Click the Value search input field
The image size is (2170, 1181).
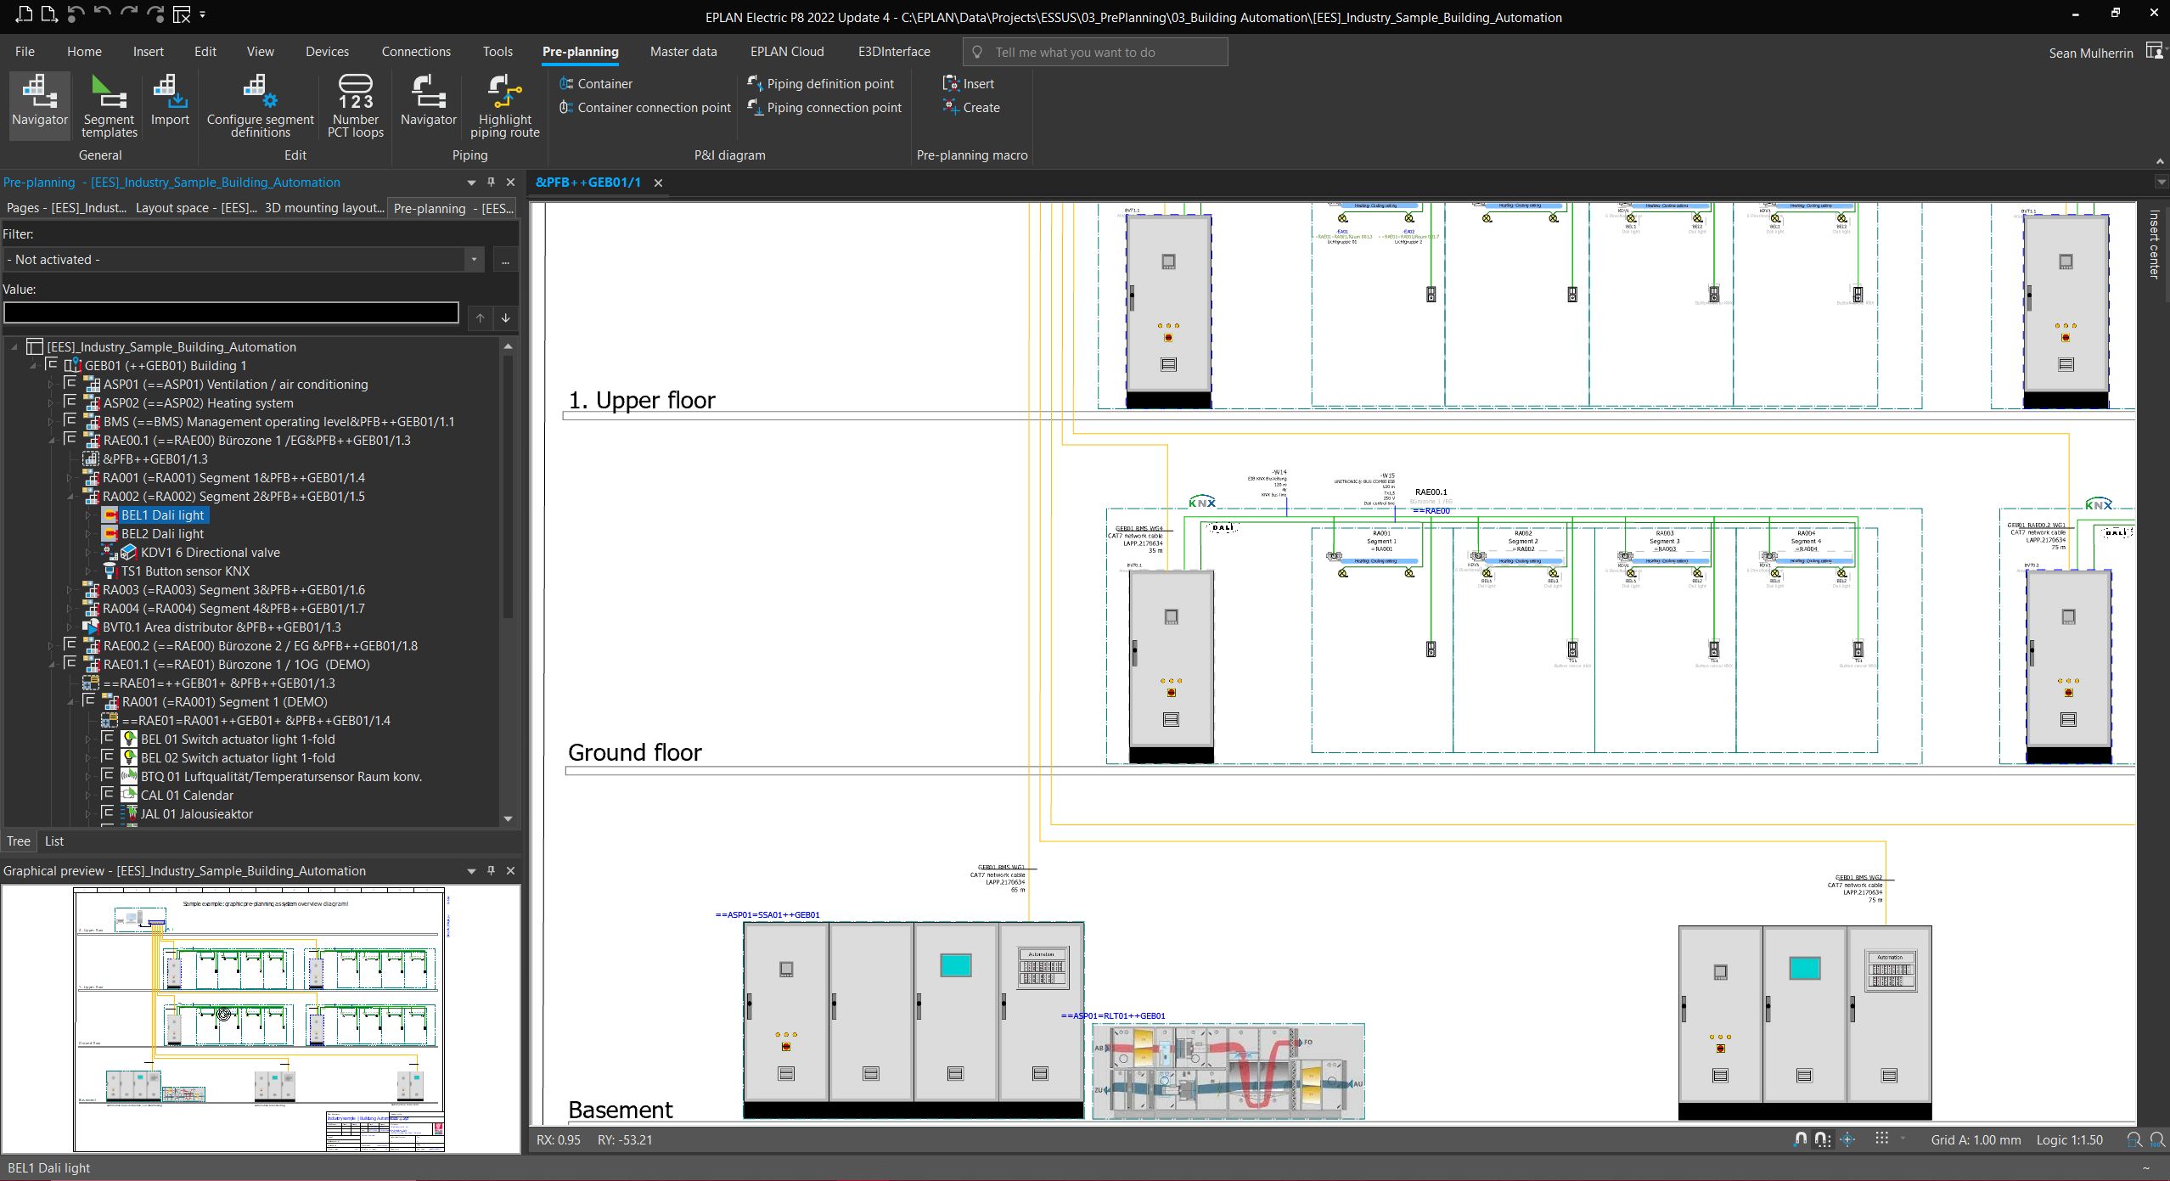[231, 313]
